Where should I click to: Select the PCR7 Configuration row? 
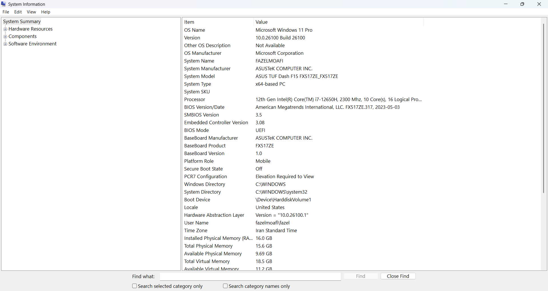303,176
